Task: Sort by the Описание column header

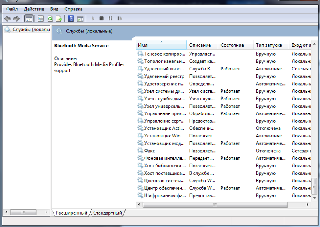Action: click(x=202, y=45)
